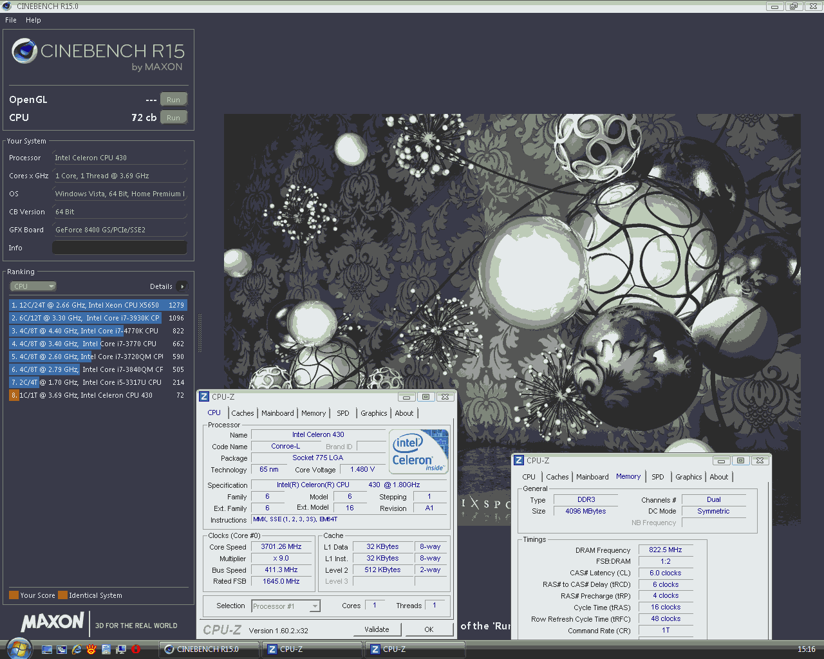Click the Show Desktop quick launch icon

[x=47, y=649]
